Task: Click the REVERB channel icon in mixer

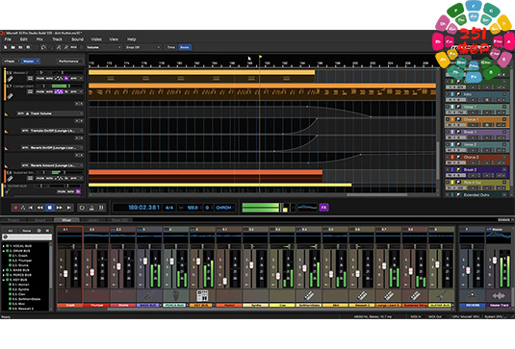Action: click(472, 296)
